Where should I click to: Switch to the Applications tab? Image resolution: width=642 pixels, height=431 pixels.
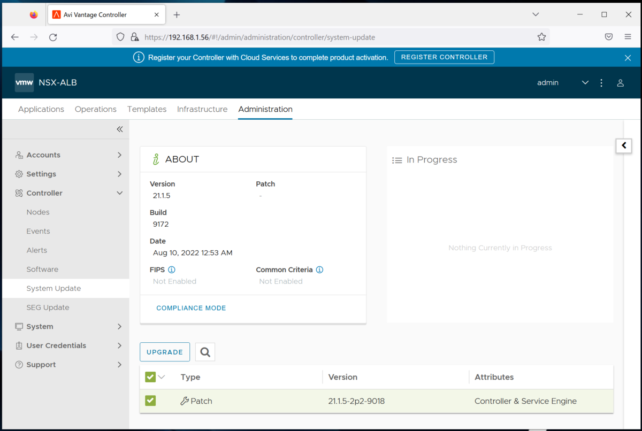[41, 109]
